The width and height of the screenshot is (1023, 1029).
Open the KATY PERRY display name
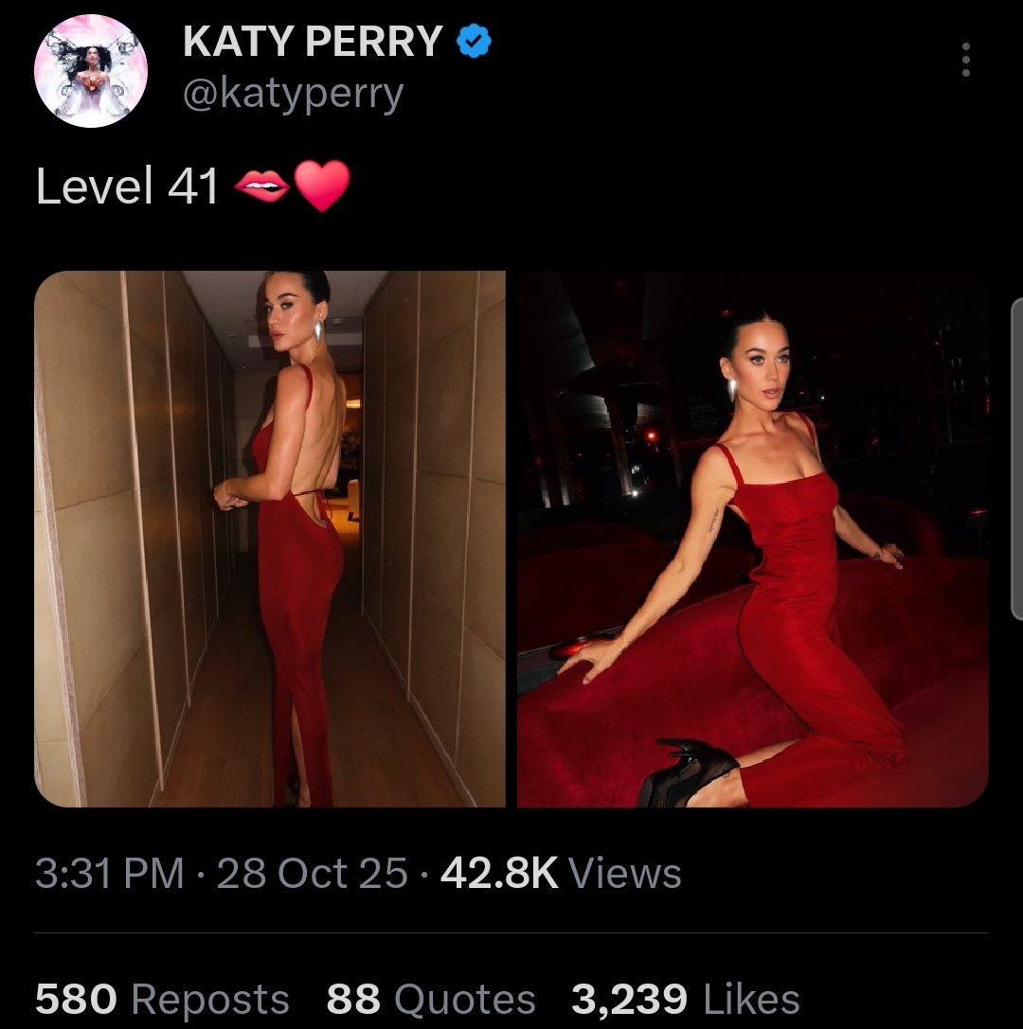(313, 42)
